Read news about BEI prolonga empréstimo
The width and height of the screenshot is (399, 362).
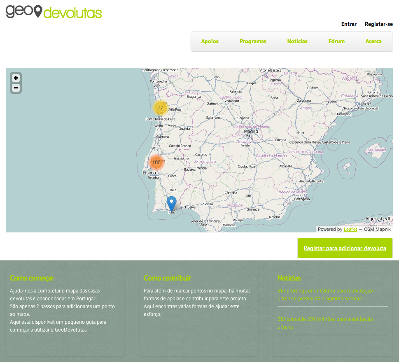[x=325, y=295]
